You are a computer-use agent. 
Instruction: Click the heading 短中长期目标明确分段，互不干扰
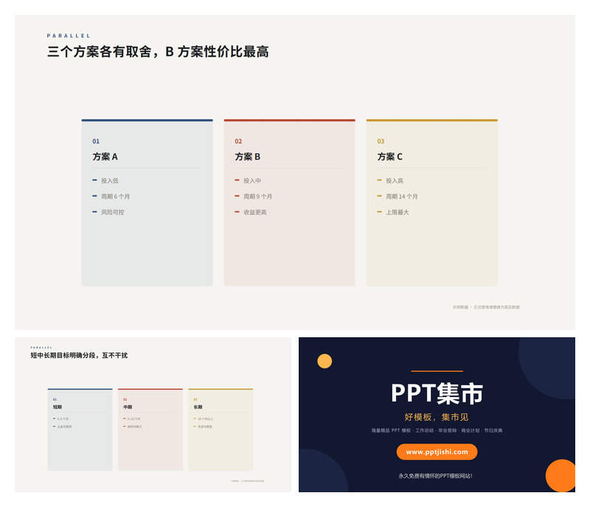click(79, 355)
